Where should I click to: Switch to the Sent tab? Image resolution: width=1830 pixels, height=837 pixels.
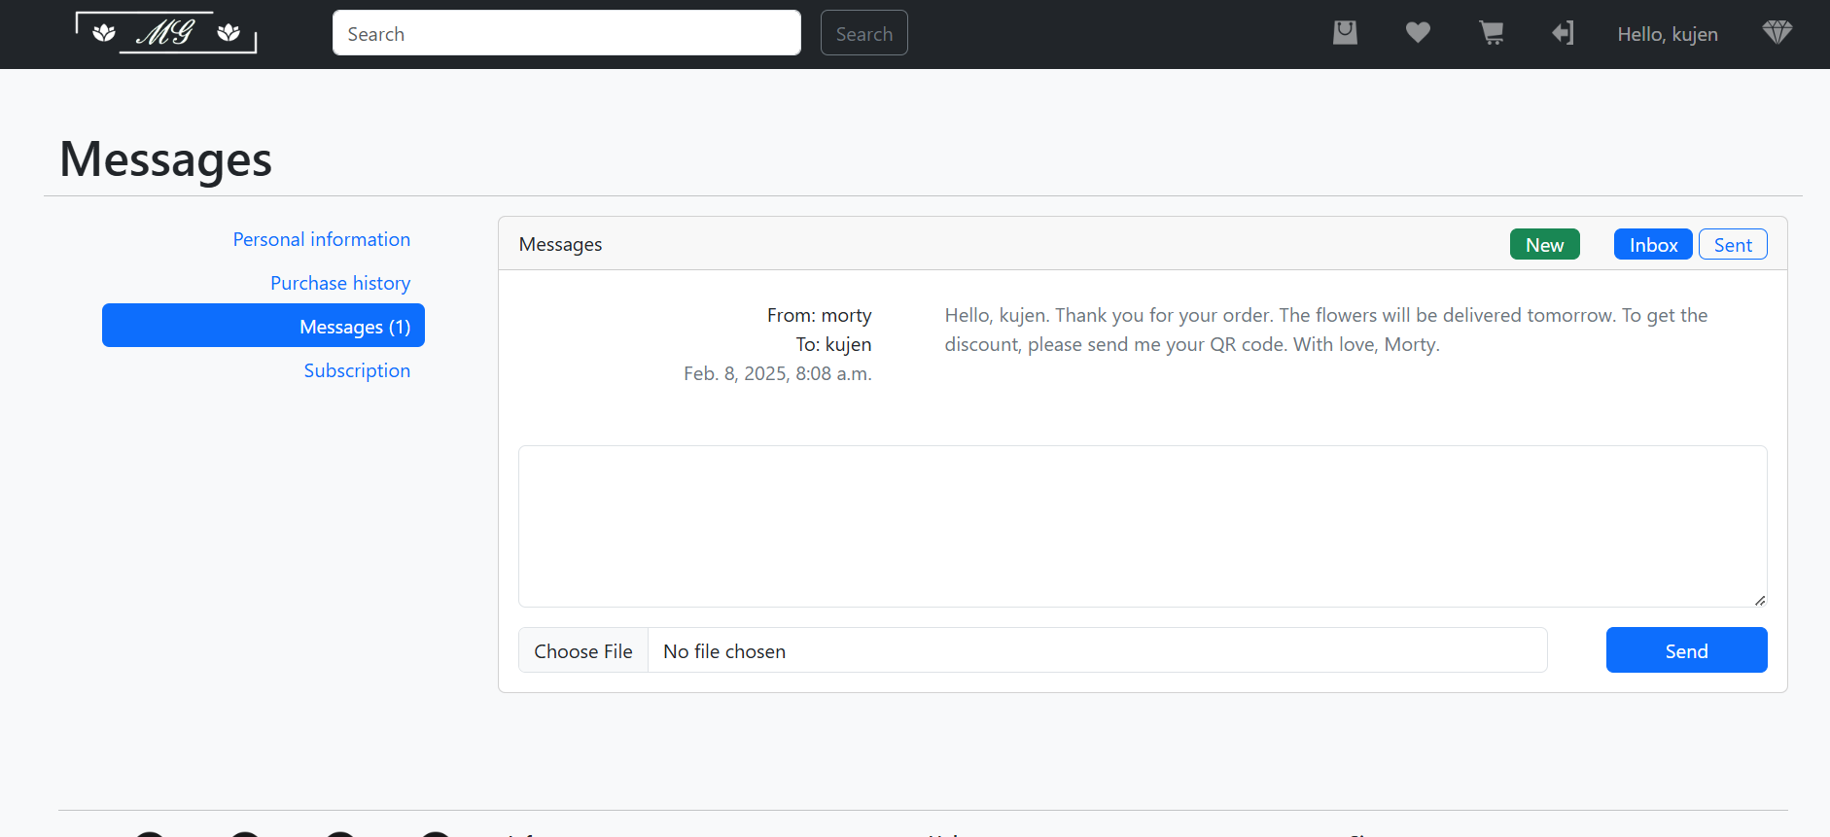tap(1733, 244)
